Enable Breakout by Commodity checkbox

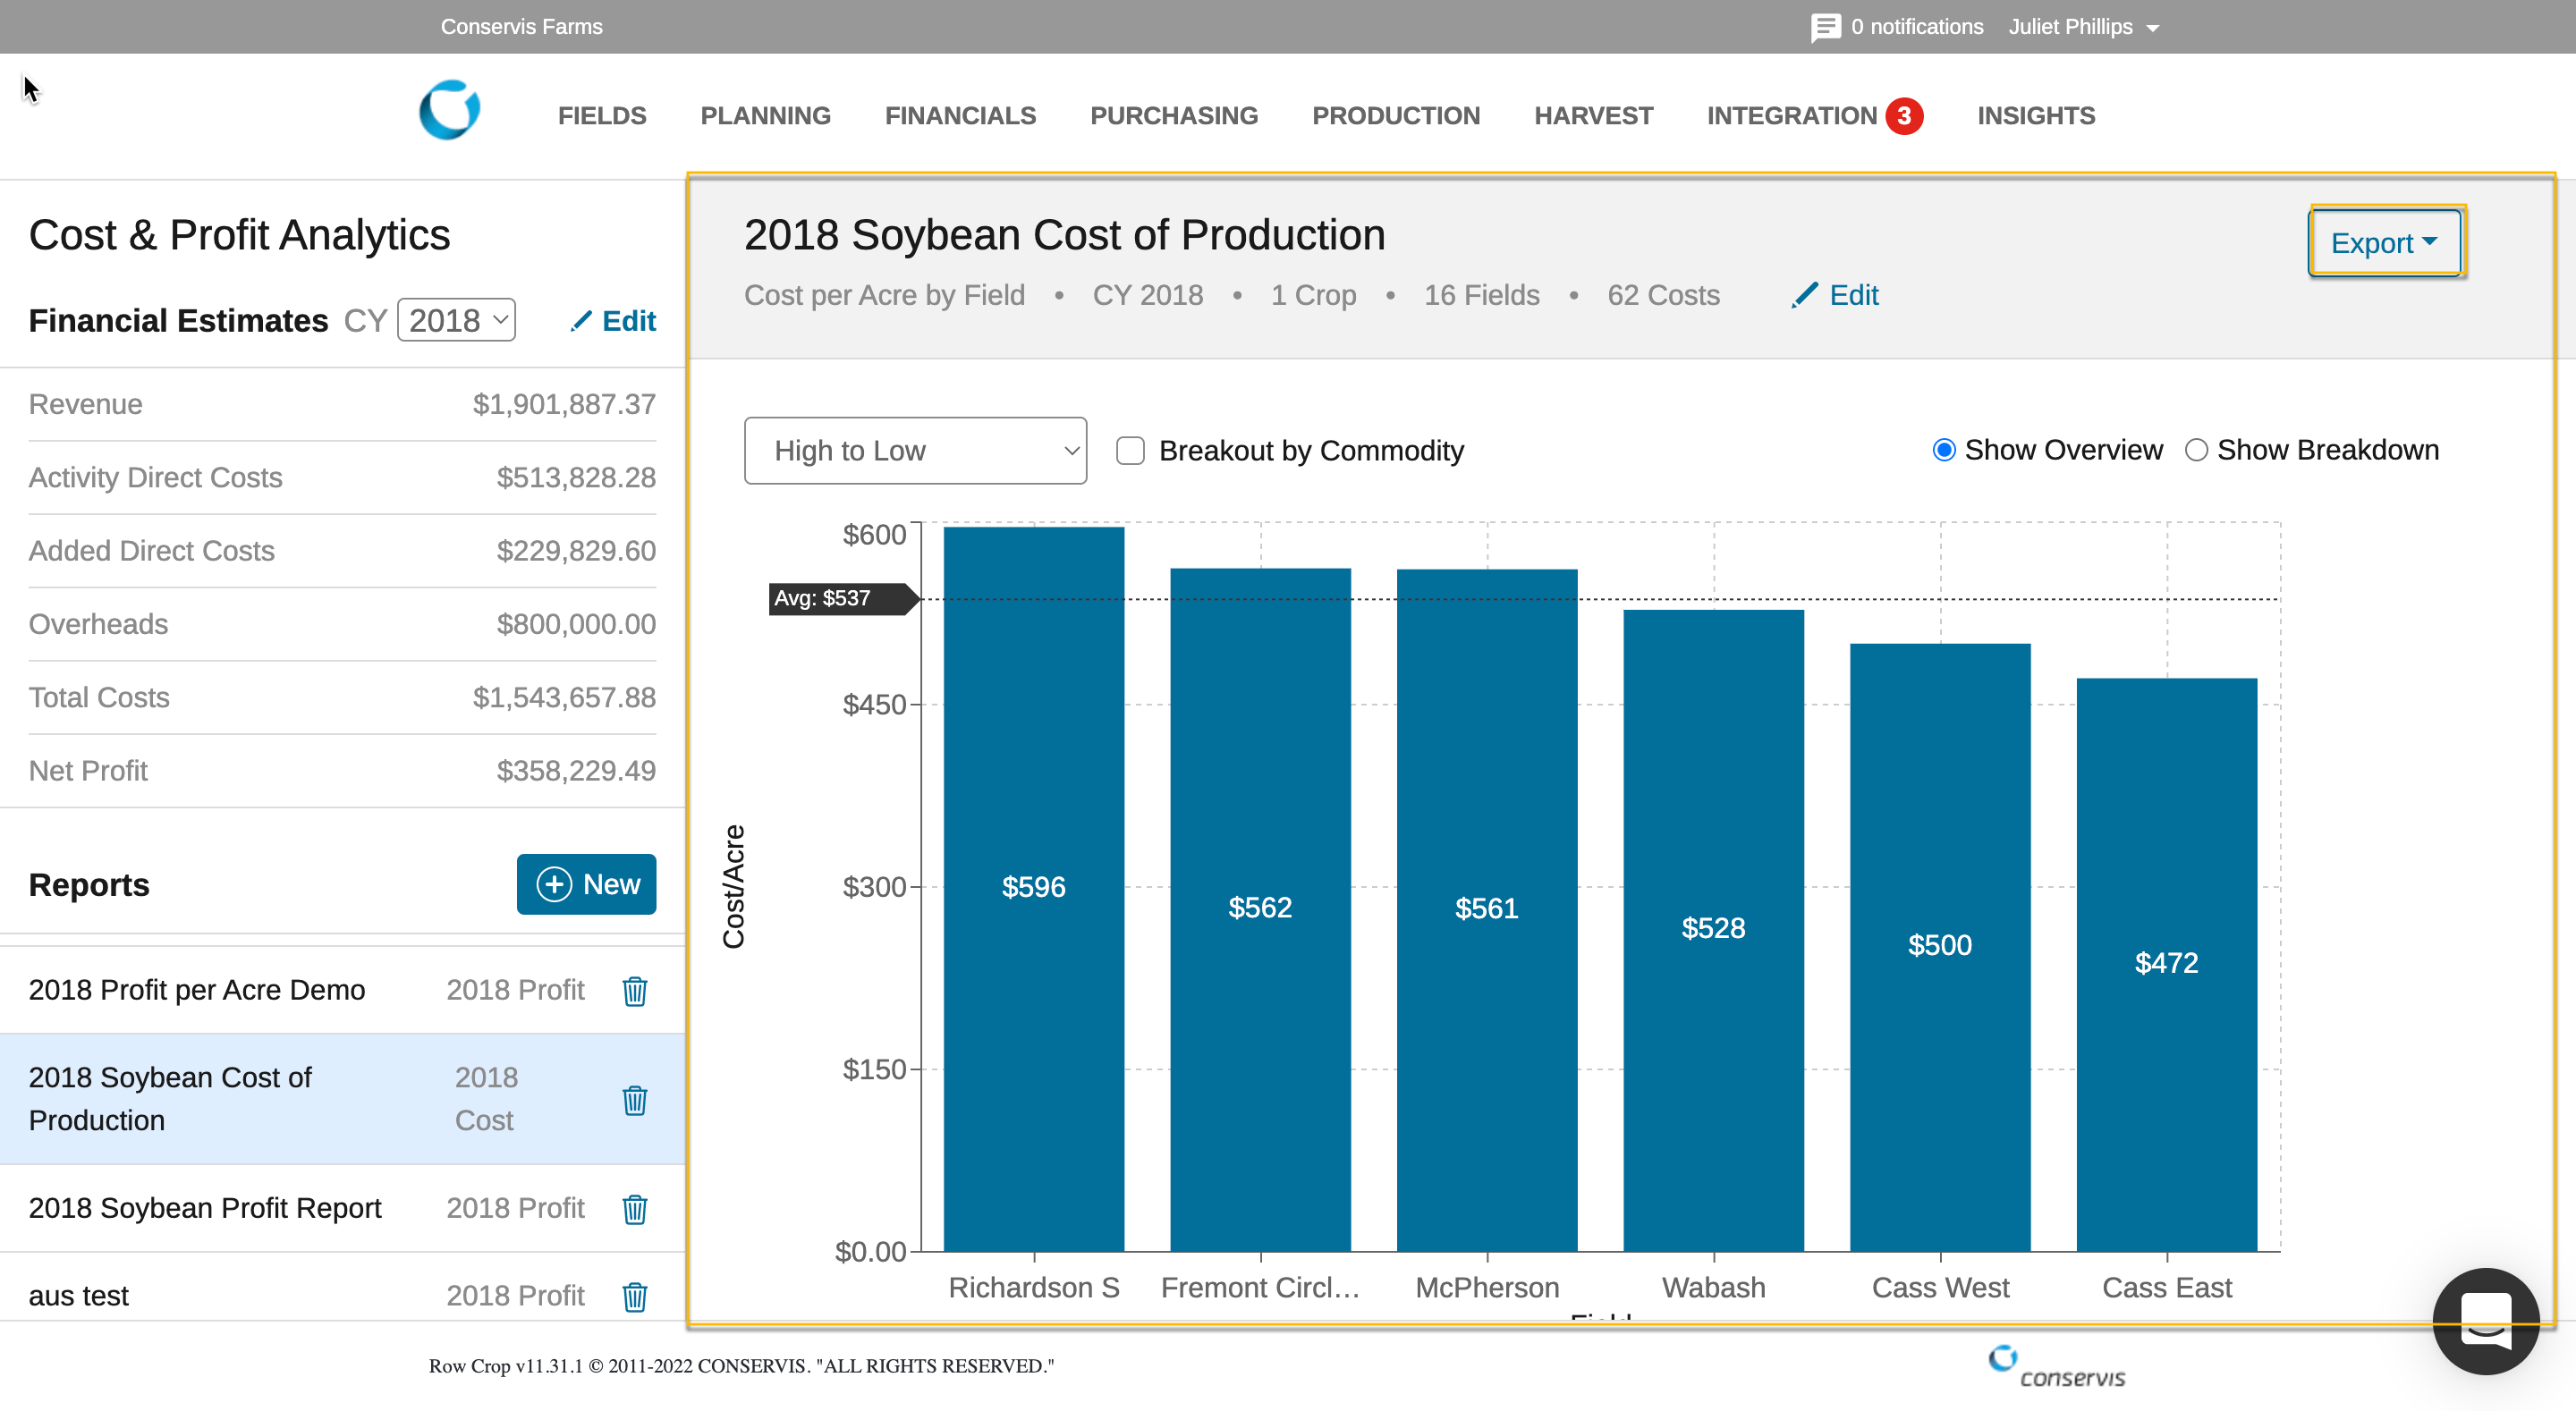pos(1130,450)
